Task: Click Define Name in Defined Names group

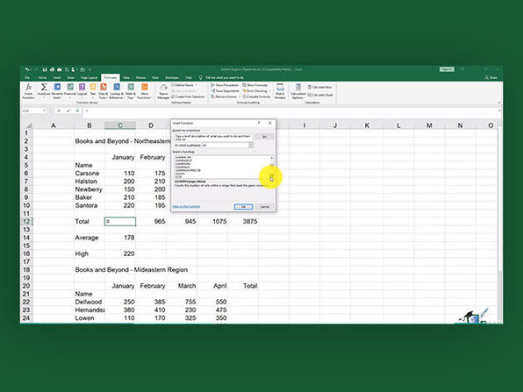Action: pos(183,85)
